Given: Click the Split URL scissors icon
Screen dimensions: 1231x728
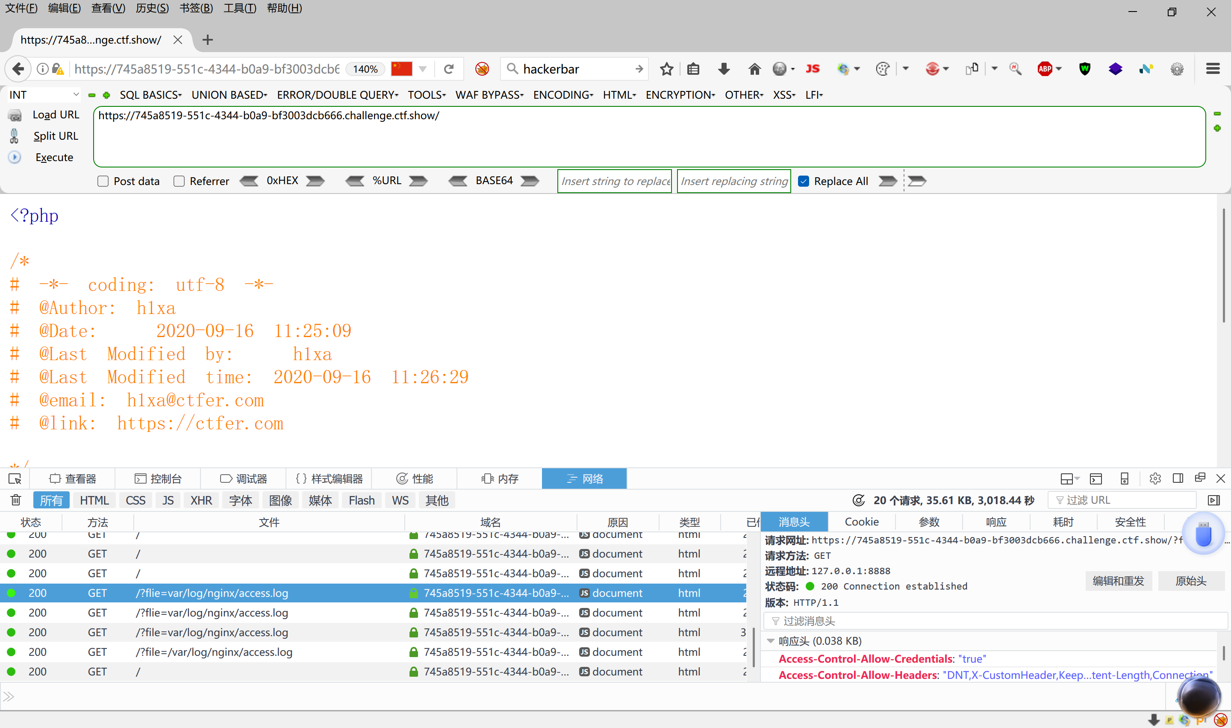Looking at the screenshot, I should coord(14,136).
